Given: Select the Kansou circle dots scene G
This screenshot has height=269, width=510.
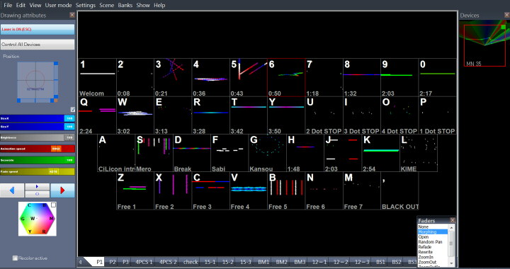Looking at the screenshot, I should point(267,153).
